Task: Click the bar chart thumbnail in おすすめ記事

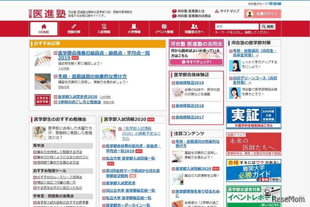Action: tap(42, 58)
